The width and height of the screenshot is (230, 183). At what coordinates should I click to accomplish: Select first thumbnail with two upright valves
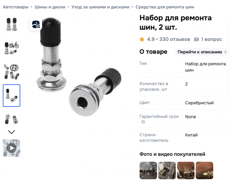11,24
